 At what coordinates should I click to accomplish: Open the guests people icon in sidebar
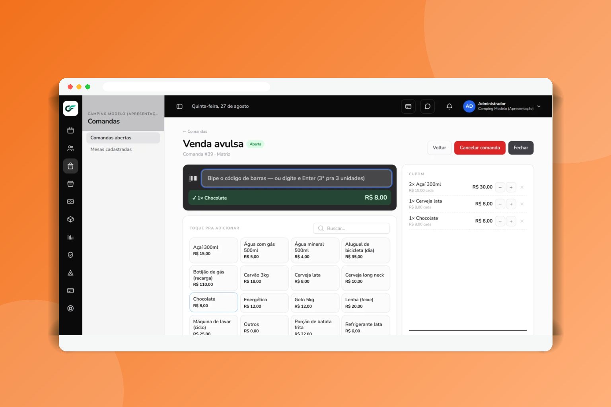coord(70,148)
